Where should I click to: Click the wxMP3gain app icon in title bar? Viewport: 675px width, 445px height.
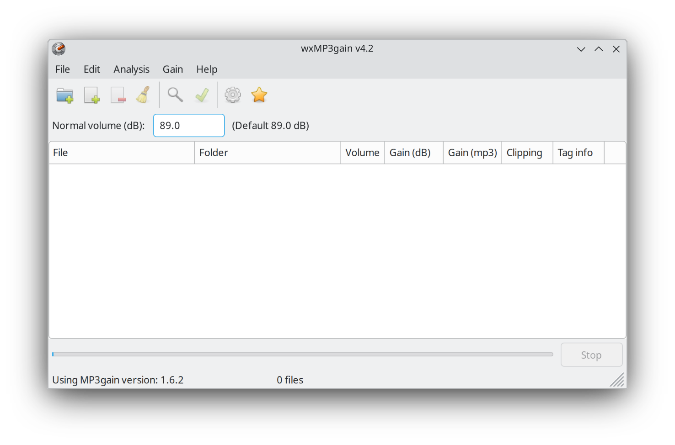click(59, 48)
